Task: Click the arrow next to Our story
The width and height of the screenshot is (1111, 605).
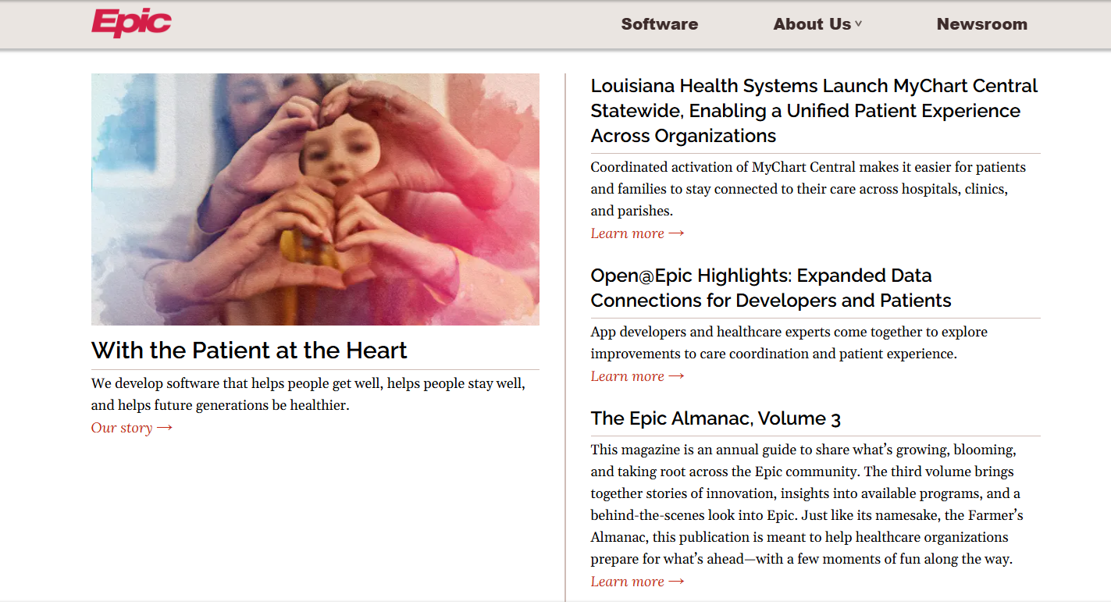Action: pyautogui.click(x=165, y=428)
